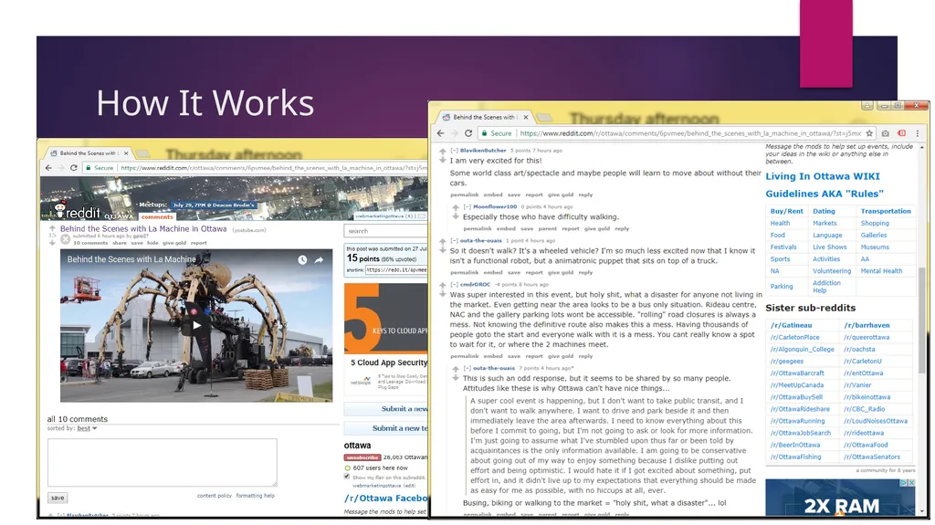
Task: Open 'Guidelines AKA "Rules"' link
Action: (x=825, y=194)
